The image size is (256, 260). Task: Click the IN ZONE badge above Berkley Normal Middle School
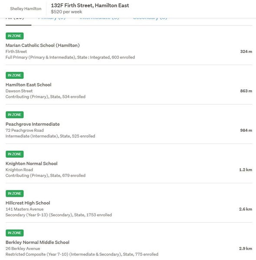click(x=15, y=233)
